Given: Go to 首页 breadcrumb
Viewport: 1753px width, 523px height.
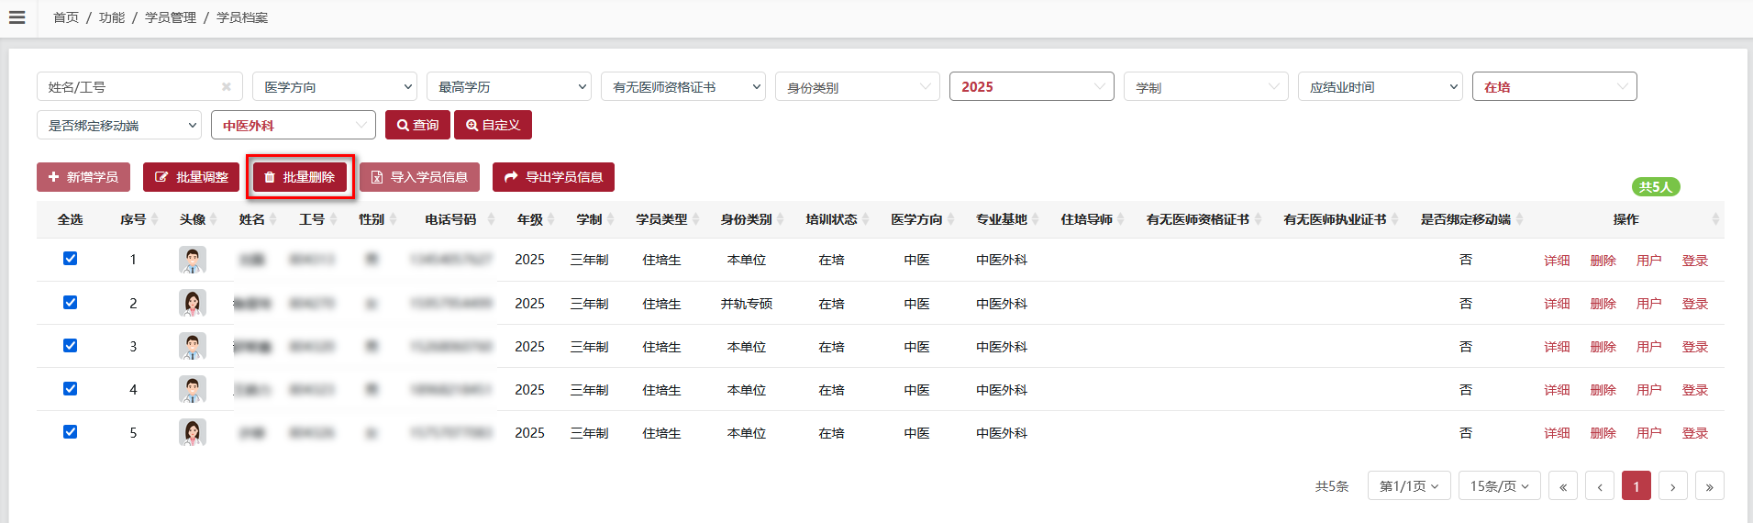Looking at the screenshot, I should pos(66,17).
